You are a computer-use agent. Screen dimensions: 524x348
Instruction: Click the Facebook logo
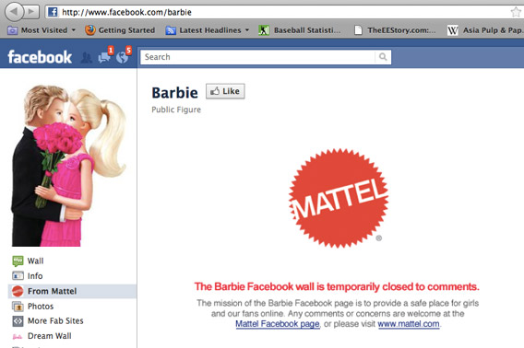tap(40, 57)
